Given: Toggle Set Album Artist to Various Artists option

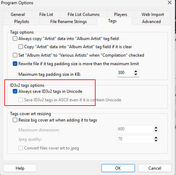Looking at the screenshot, I should (15, 55).
